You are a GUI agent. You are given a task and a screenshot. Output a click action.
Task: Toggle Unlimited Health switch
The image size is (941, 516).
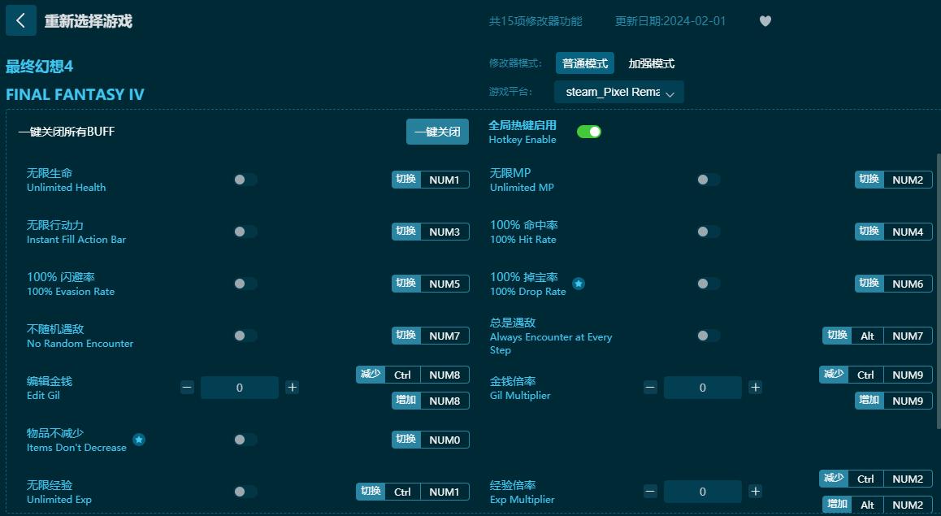tap(245, 180)
